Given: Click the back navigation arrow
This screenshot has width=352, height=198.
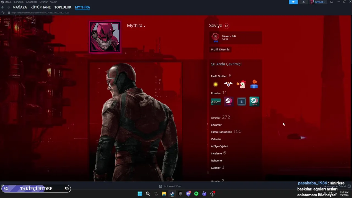Looking at the screenshot, I should click(3, 7).
